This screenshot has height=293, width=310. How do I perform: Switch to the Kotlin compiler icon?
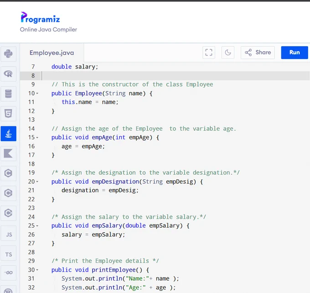(x=8, y=154)
